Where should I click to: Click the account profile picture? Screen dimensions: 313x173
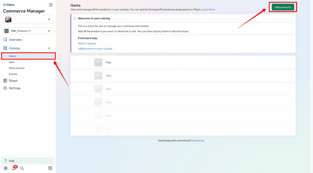pos(8,19)
